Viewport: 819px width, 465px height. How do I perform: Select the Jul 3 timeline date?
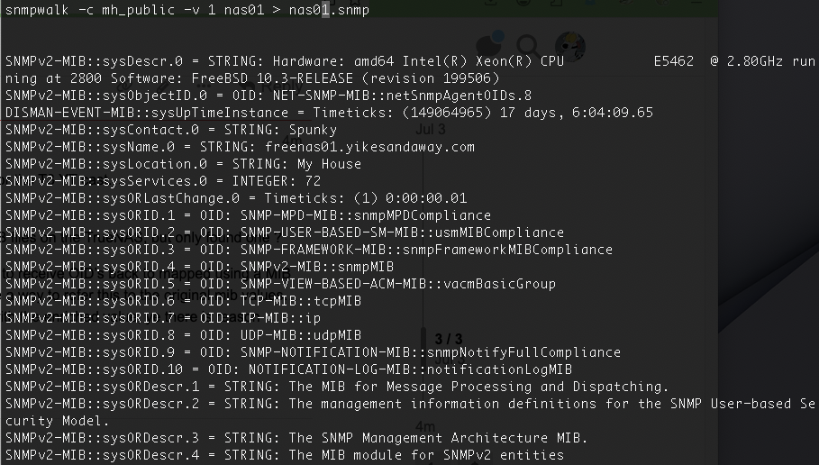[431, 129]
